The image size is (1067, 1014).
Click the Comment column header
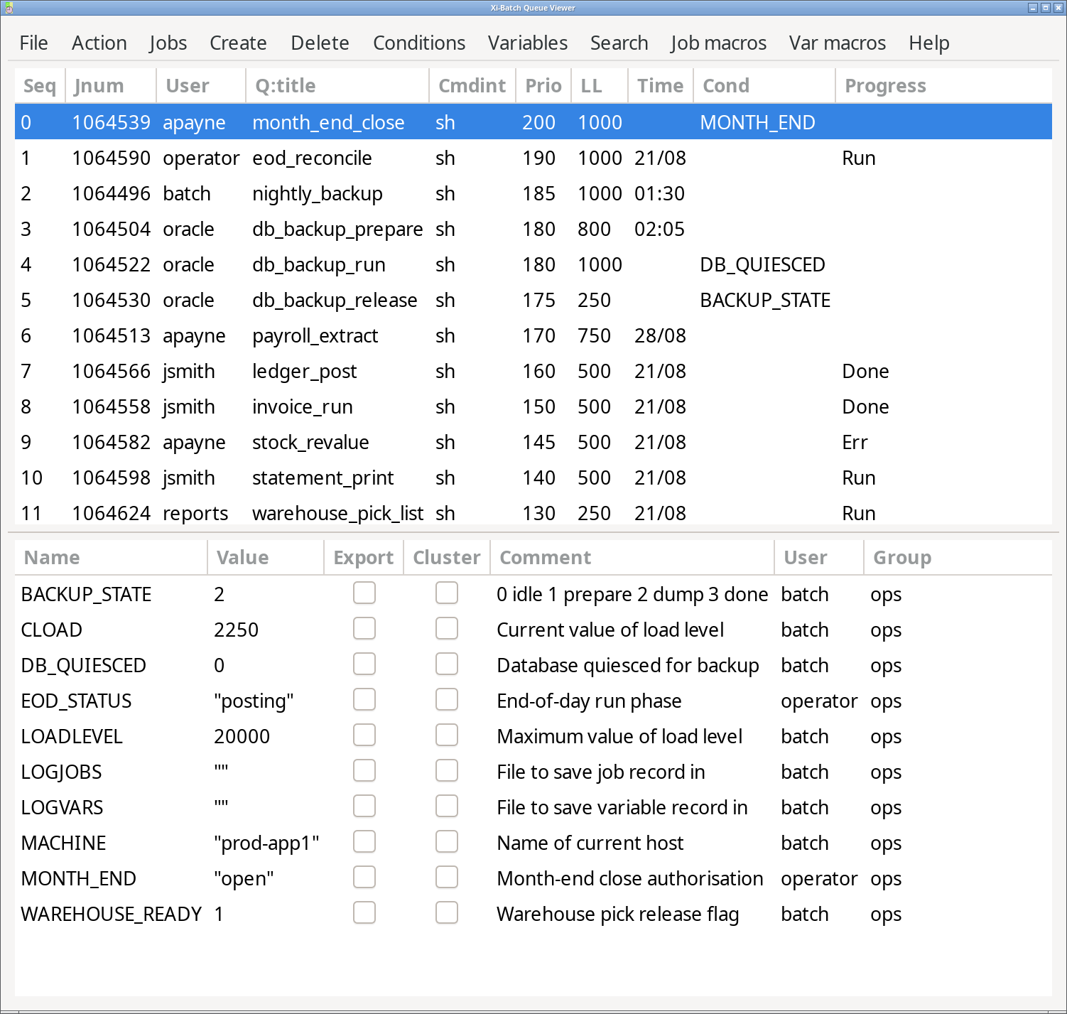[632, 558]
